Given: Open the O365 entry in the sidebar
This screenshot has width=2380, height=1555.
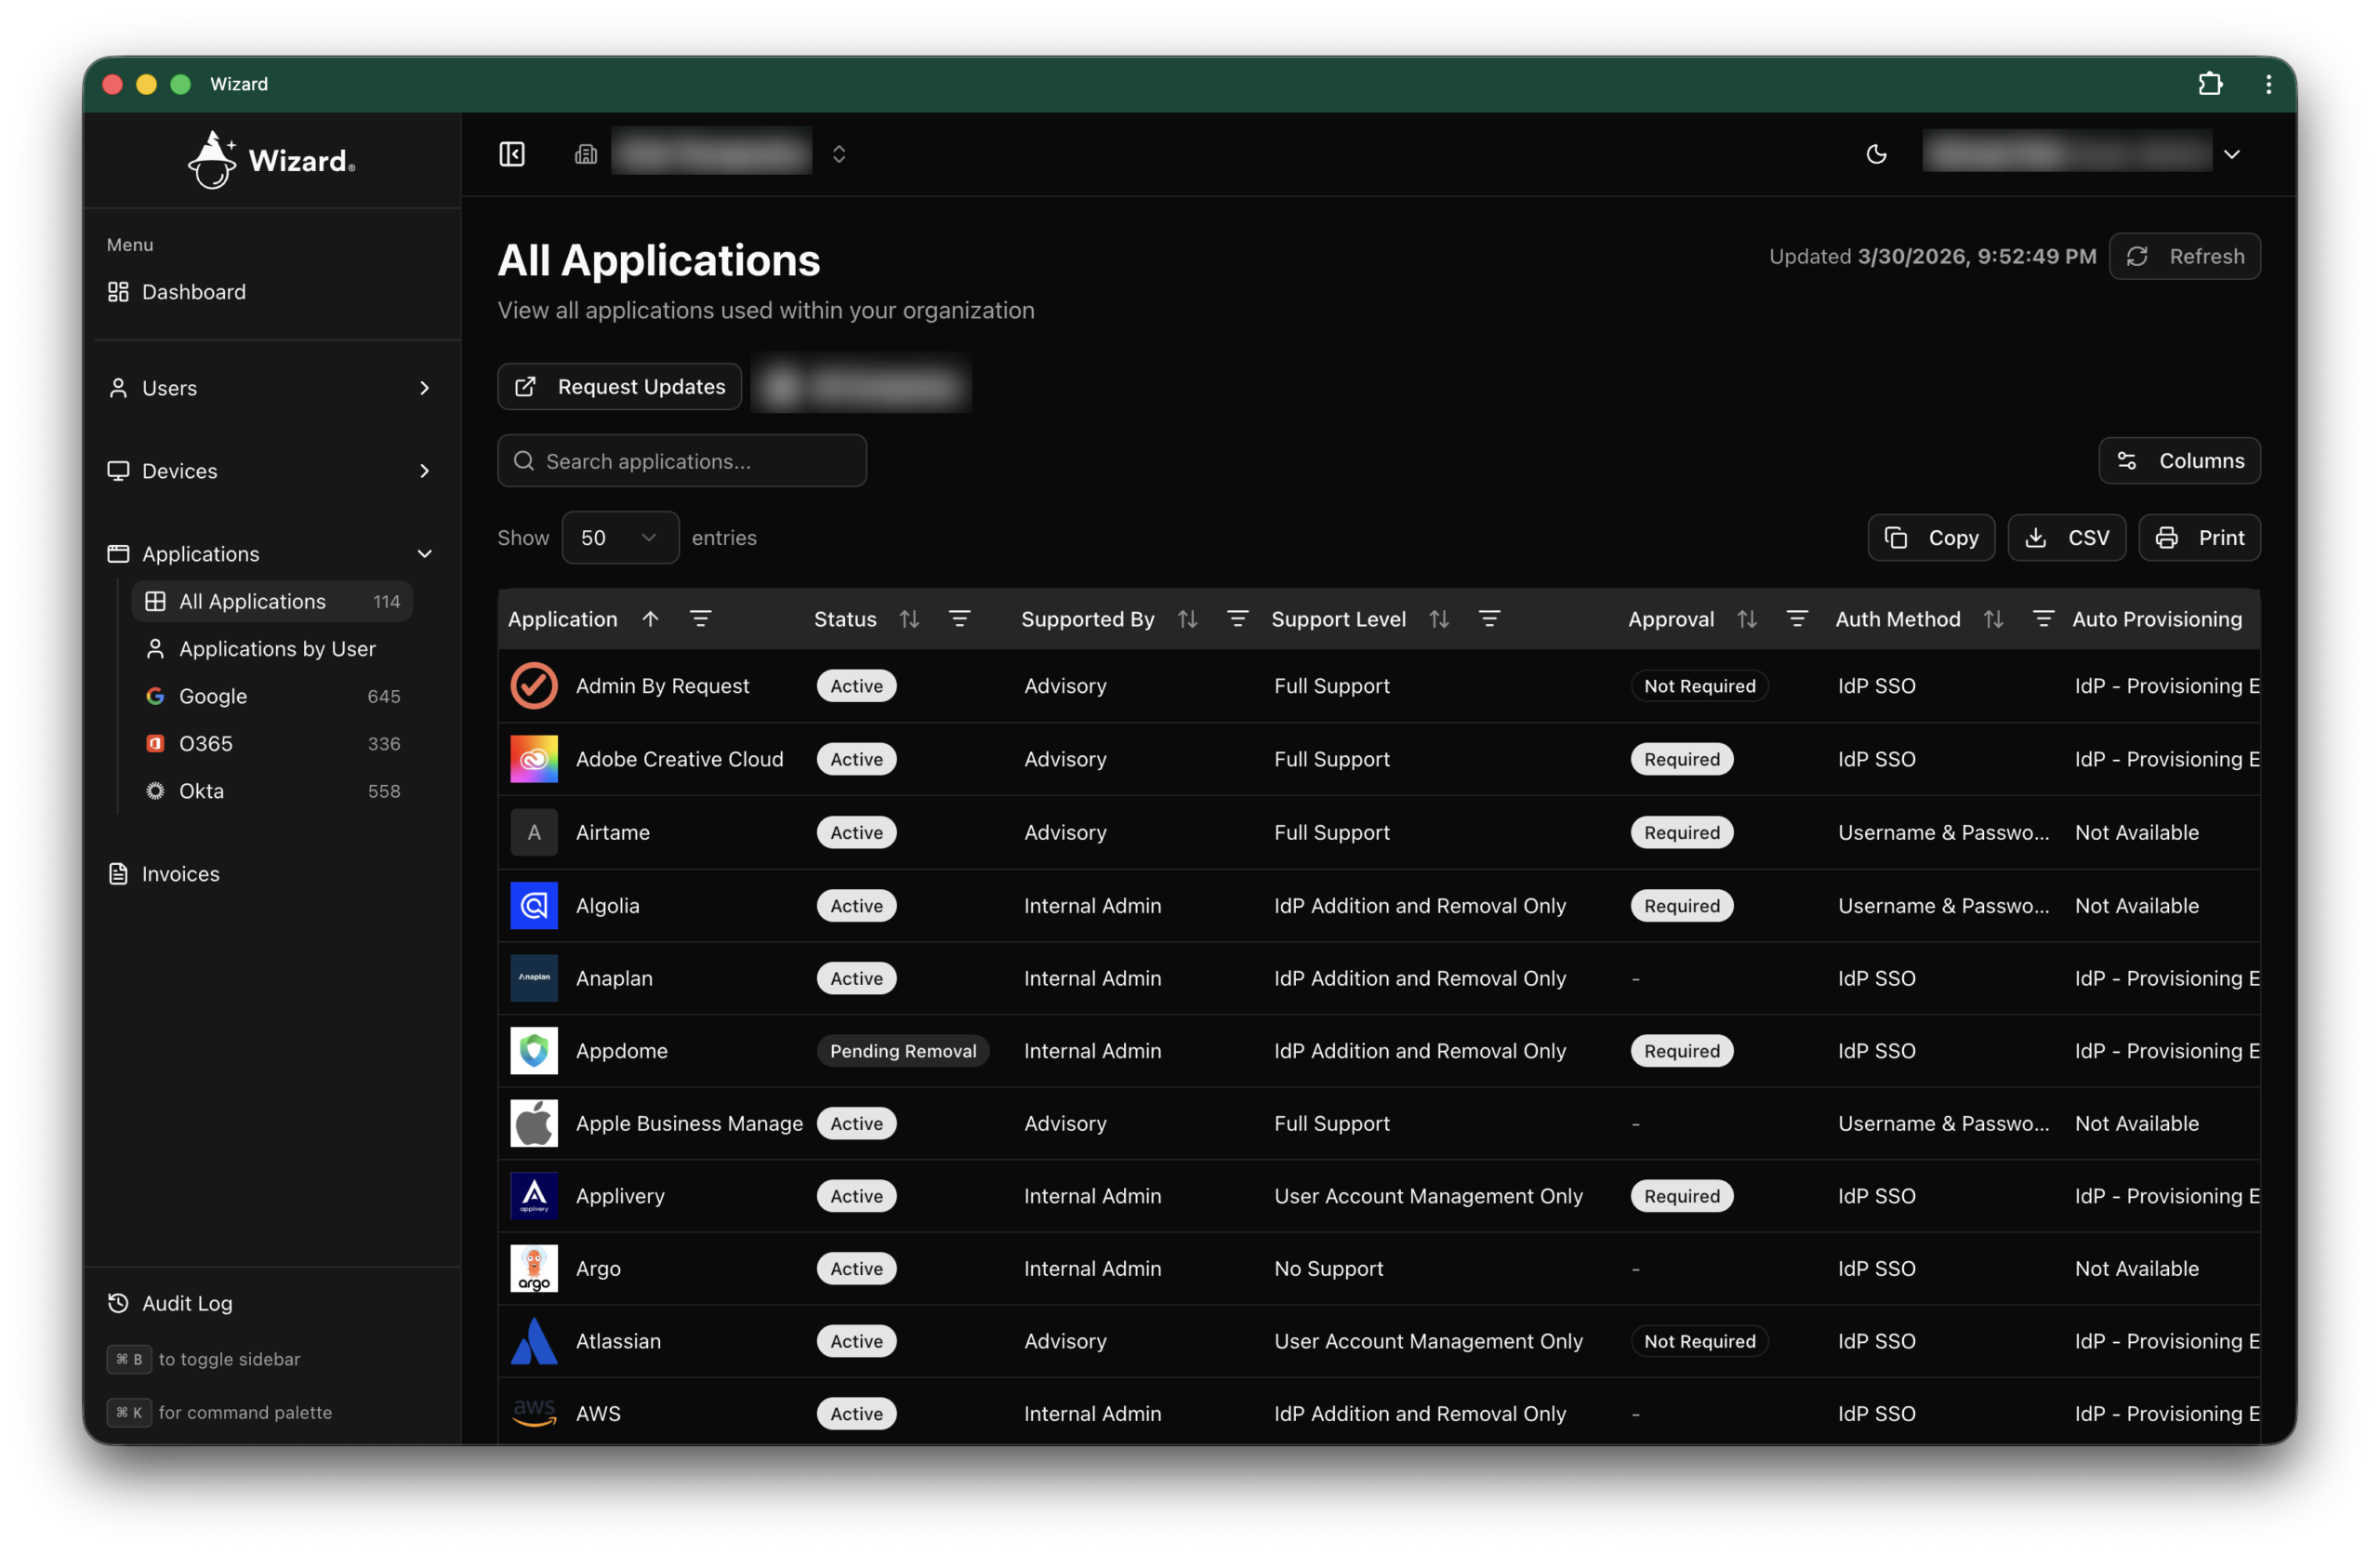Looking at the screenshot, I should 207,742.
